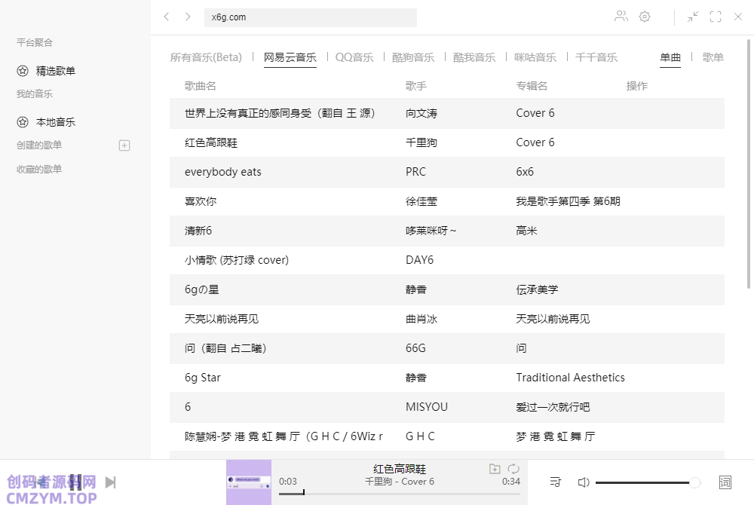Click the album cover thumbnail in player
754x505 pixels.
(249, 482)
